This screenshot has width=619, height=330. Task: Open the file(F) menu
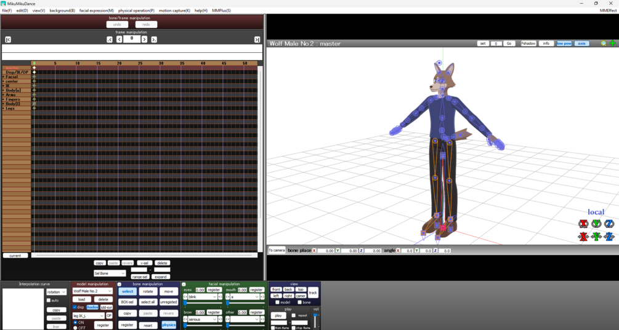tap(7, 10)
